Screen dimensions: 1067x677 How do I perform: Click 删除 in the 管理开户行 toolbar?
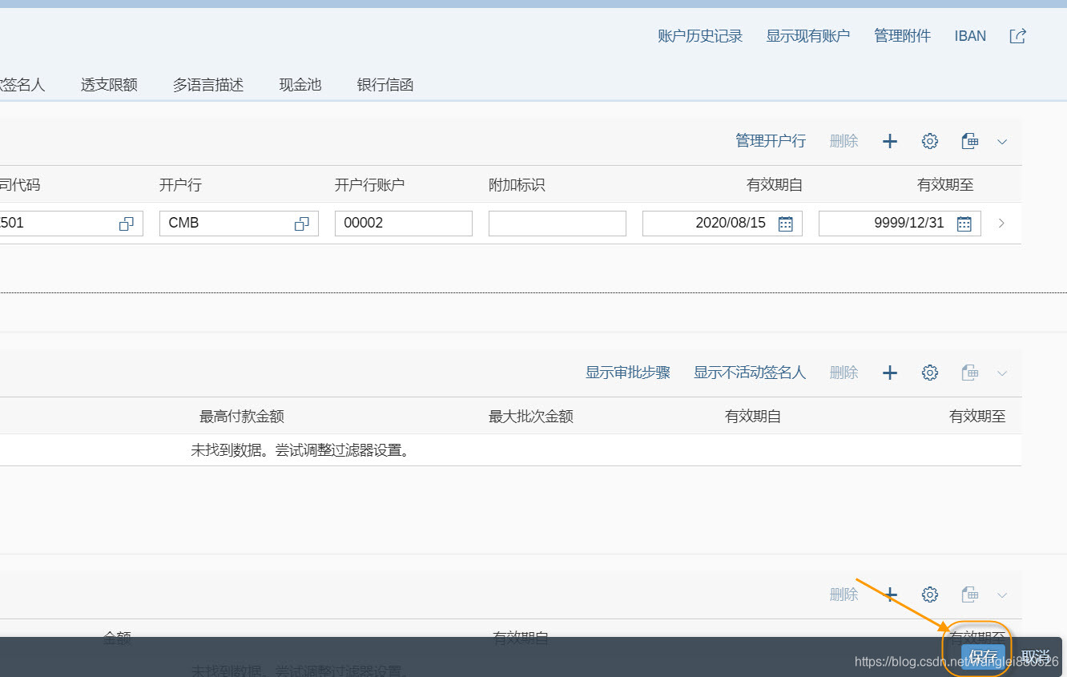click(844, 141)
